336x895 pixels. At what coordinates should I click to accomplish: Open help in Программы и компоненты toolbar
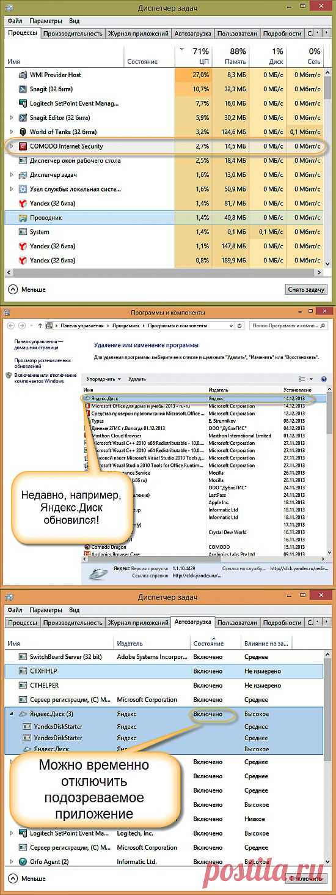tap(324, 379)
